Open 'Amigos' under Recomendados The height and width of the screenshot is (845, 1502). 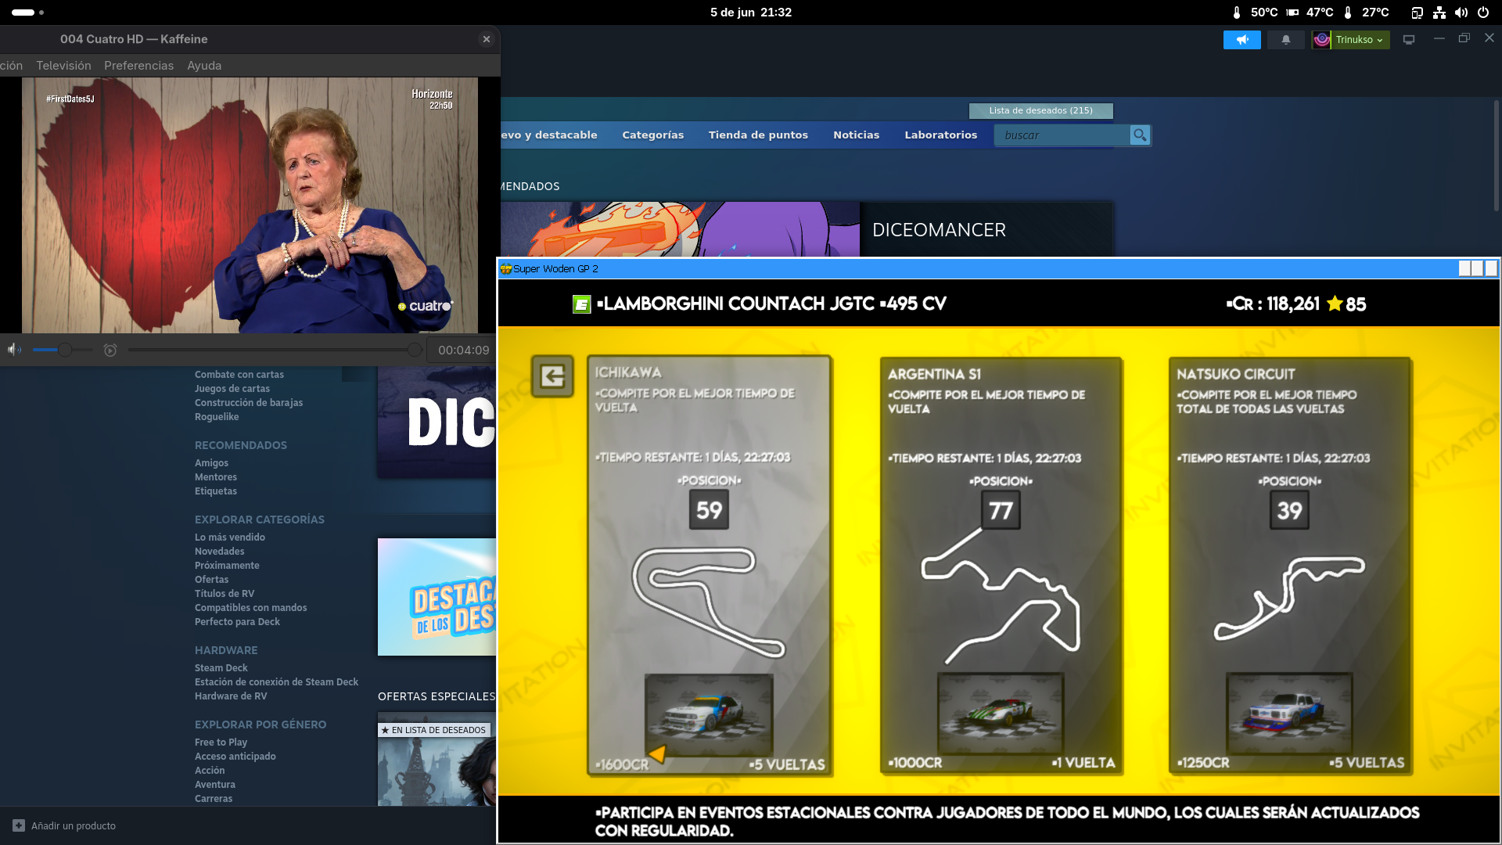[211, 463]
